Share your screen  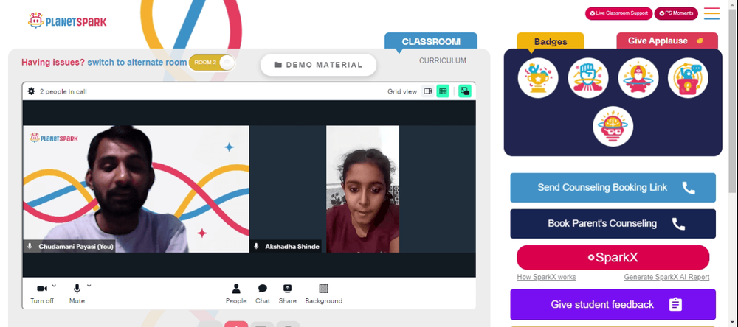pos(288,294)
